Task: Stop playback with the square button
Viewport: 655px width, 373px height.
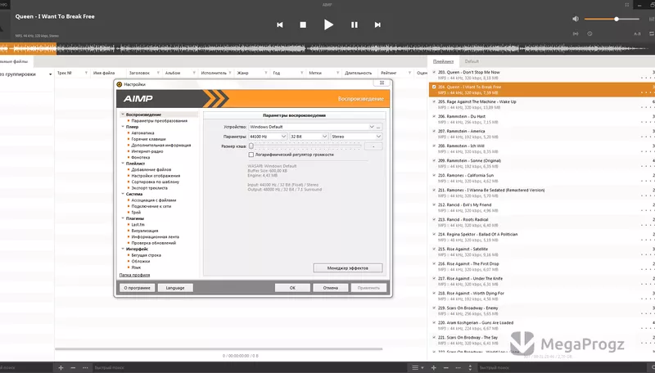Action: pos(303,25)
